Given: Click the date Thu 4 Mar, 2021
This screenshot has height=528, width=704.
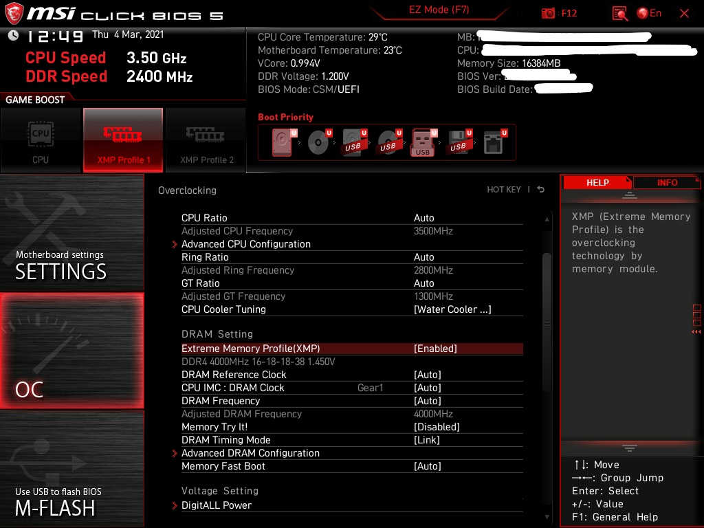Looking at the screenshot, I should pos(128,34).
